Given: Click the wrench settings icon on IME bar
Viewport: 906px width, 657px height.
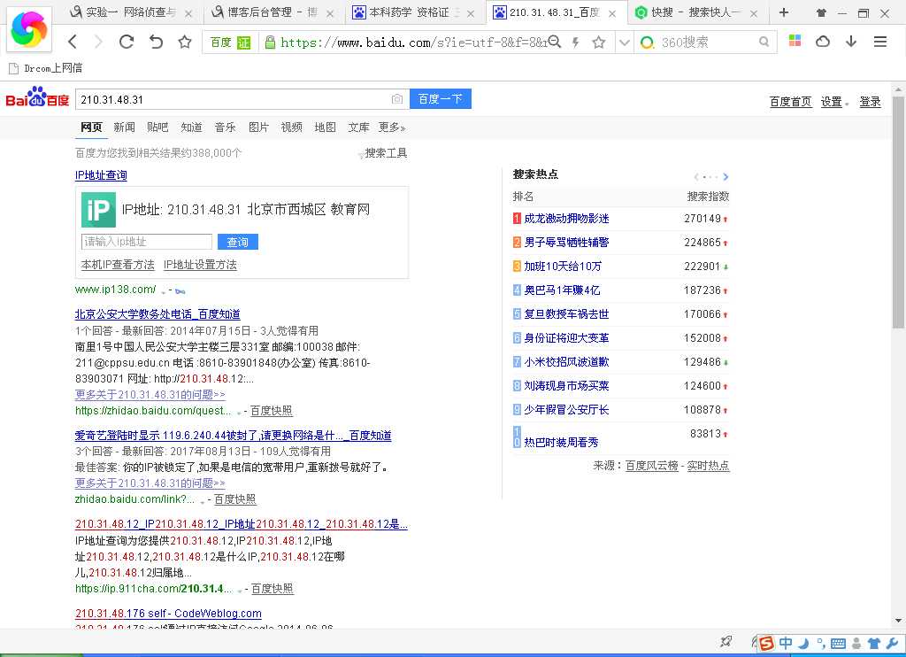Looking at the screenshot, I should coord(892,643).
